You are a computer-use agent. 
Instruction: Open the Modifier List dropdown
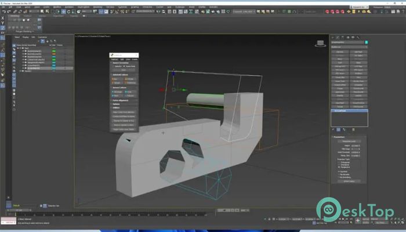click(x=349, y=47)
